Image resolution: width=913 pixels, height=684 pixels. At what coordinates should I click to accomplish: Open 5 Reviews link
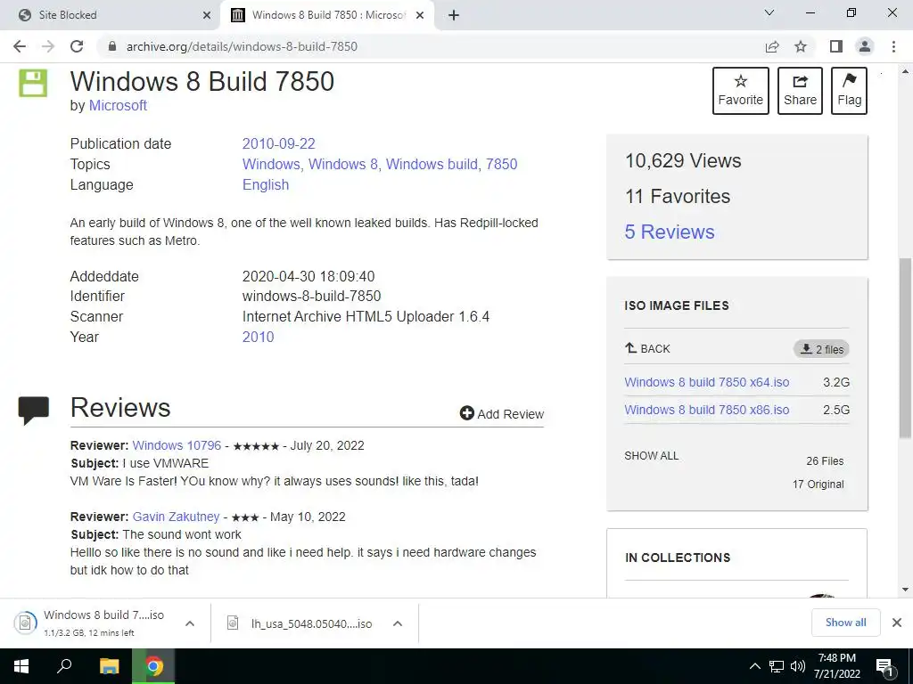tap(669, 232)
